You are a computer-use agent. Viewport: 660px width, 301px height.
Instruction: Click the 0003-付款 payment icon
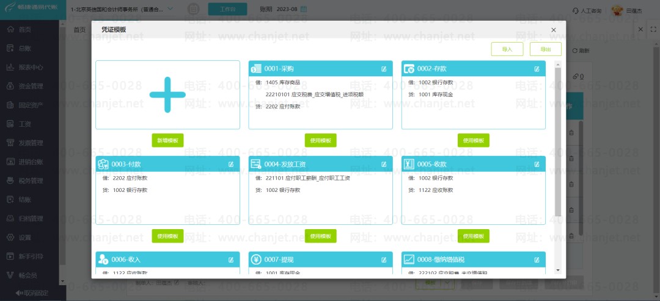click(x=103, y=164)
